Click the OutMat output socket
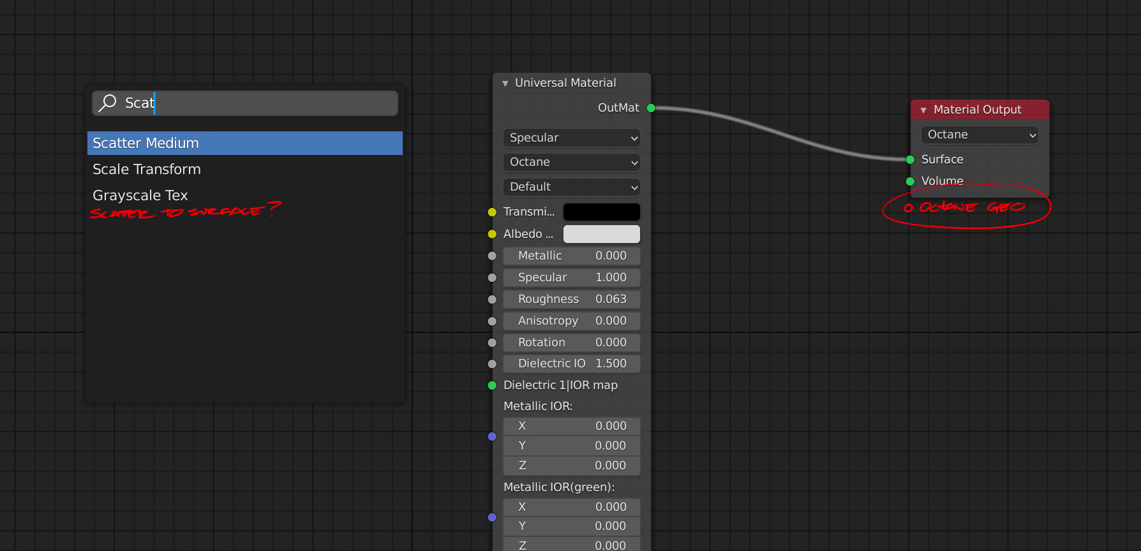This screenshot has height=551, width=1141. click(651, 108)
